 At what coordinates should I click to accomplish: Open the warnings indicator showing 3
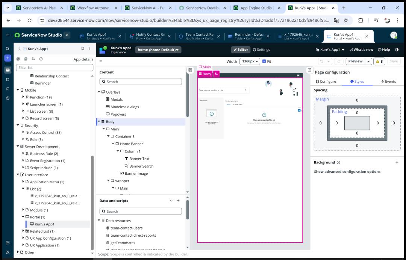[x=379, y=61]
